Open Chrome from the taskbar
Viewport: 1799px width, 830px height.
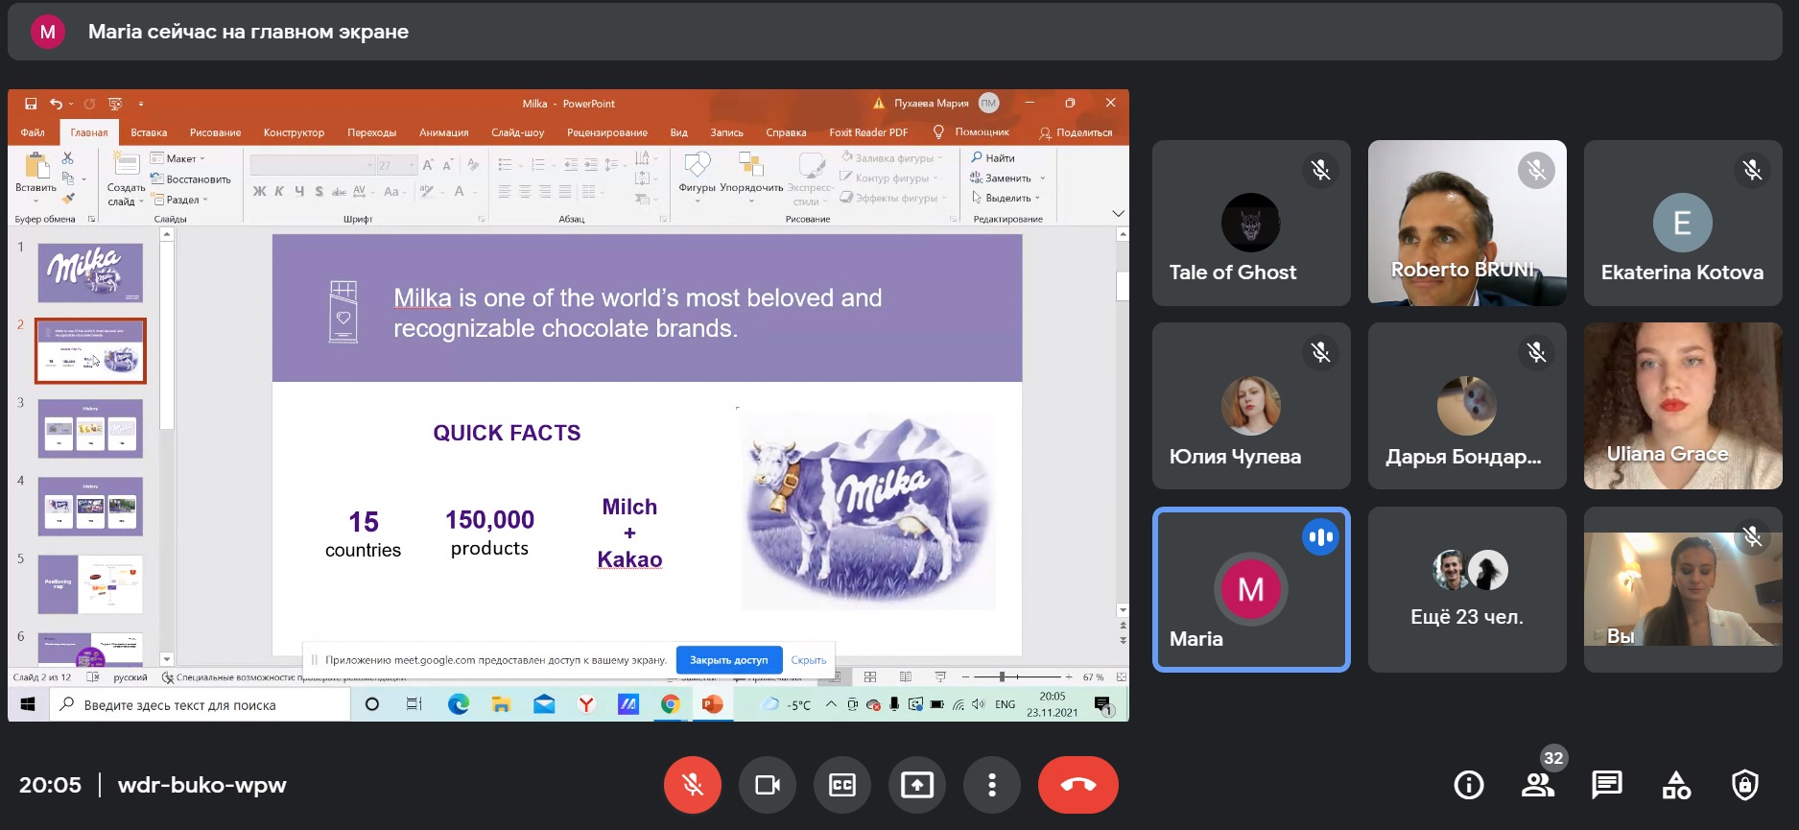tap(670, 704)
